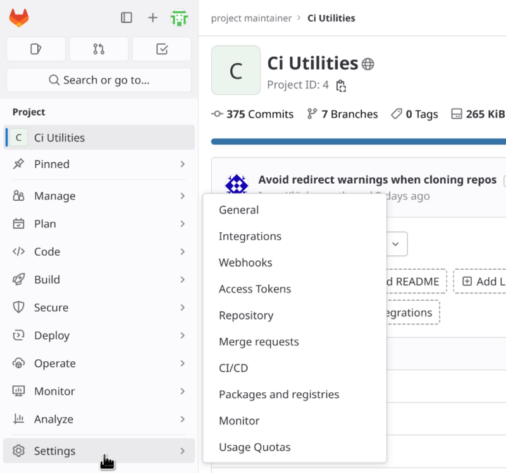Viewport: 506px width, 473px height.
Task: Open the create new plus menu
Action: (152, 18)
